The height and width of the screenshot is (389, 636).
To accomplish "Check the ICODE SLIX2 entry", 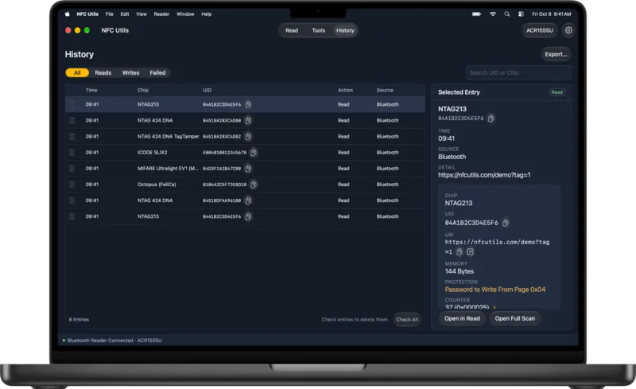I will (72, 152).
